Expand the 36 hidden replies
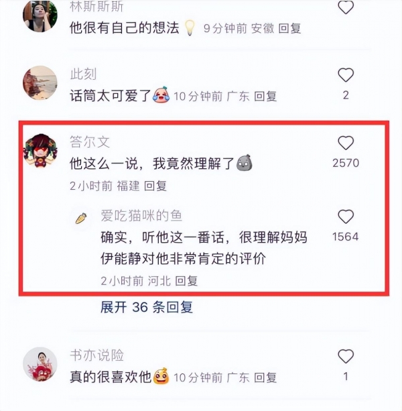 pyautogui.click(x=147, y=307)
